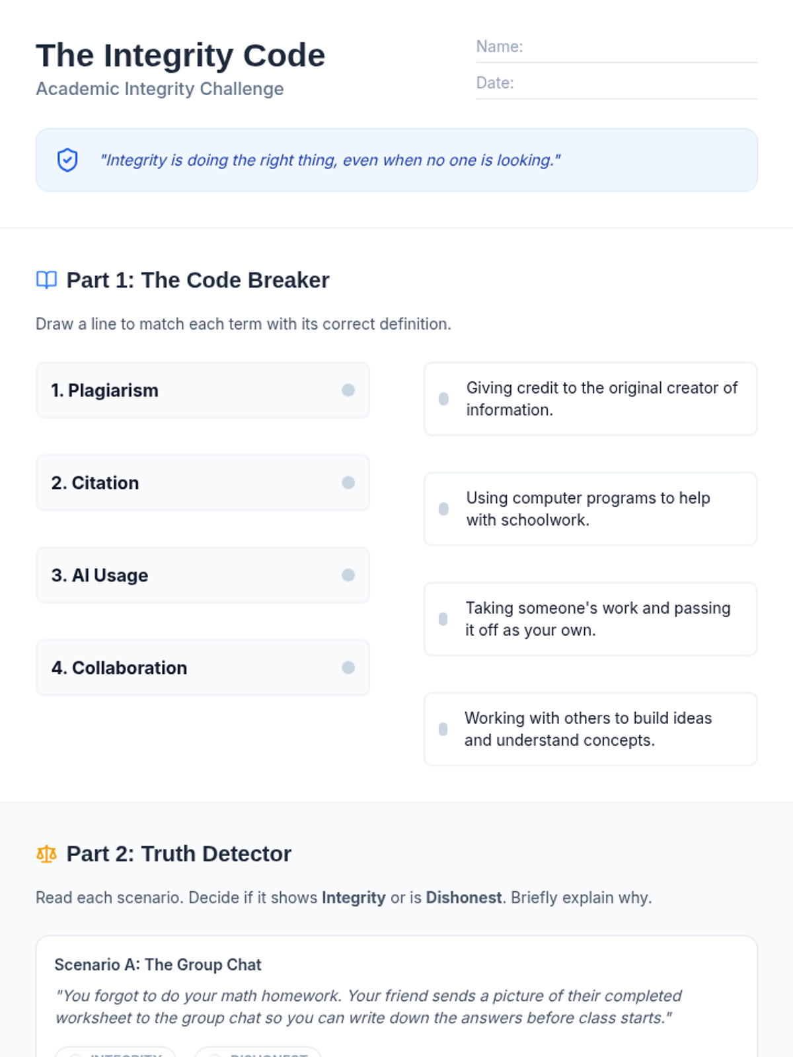Click the dot beside "Taking someone's work" definition

(443, 619)
